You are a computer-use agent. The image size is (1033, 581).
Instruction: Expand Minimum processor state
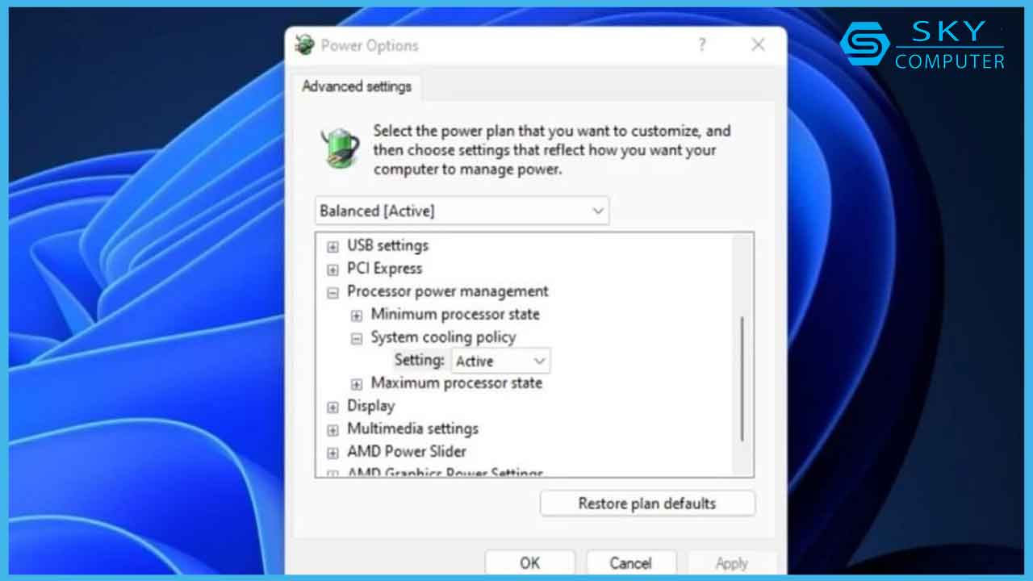coord(356,316)
